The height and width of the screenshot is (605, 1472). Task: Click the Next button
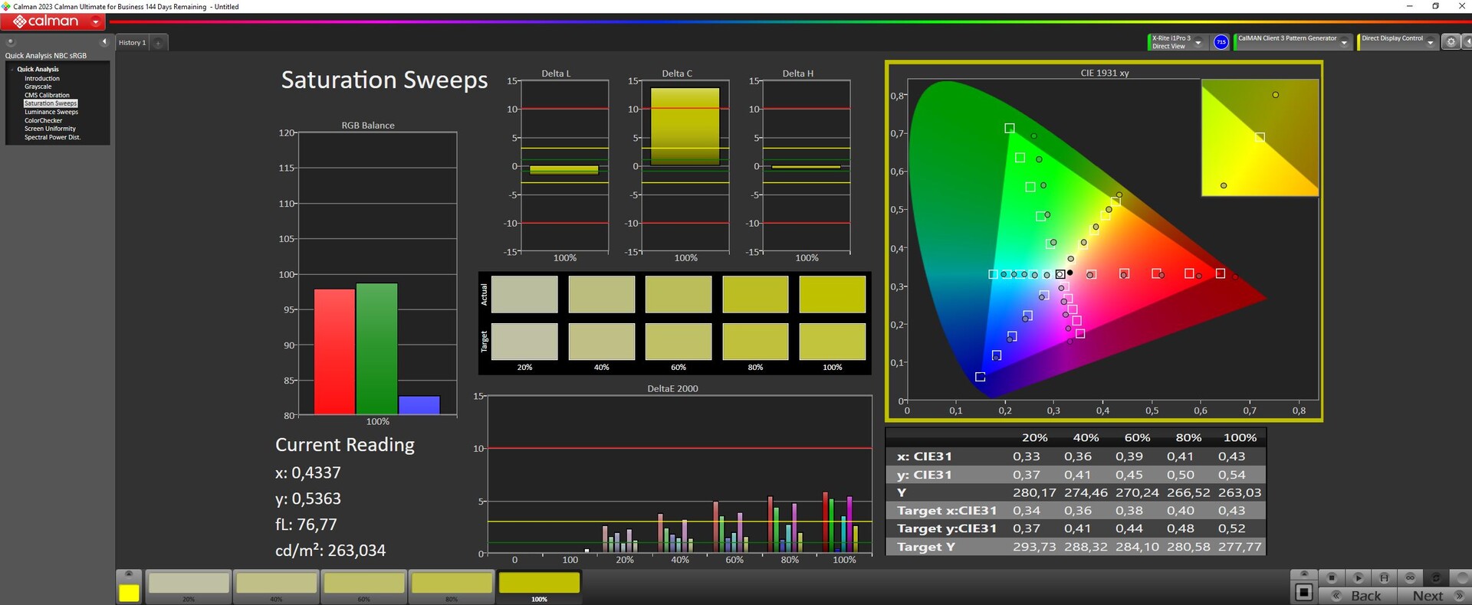1428,596
